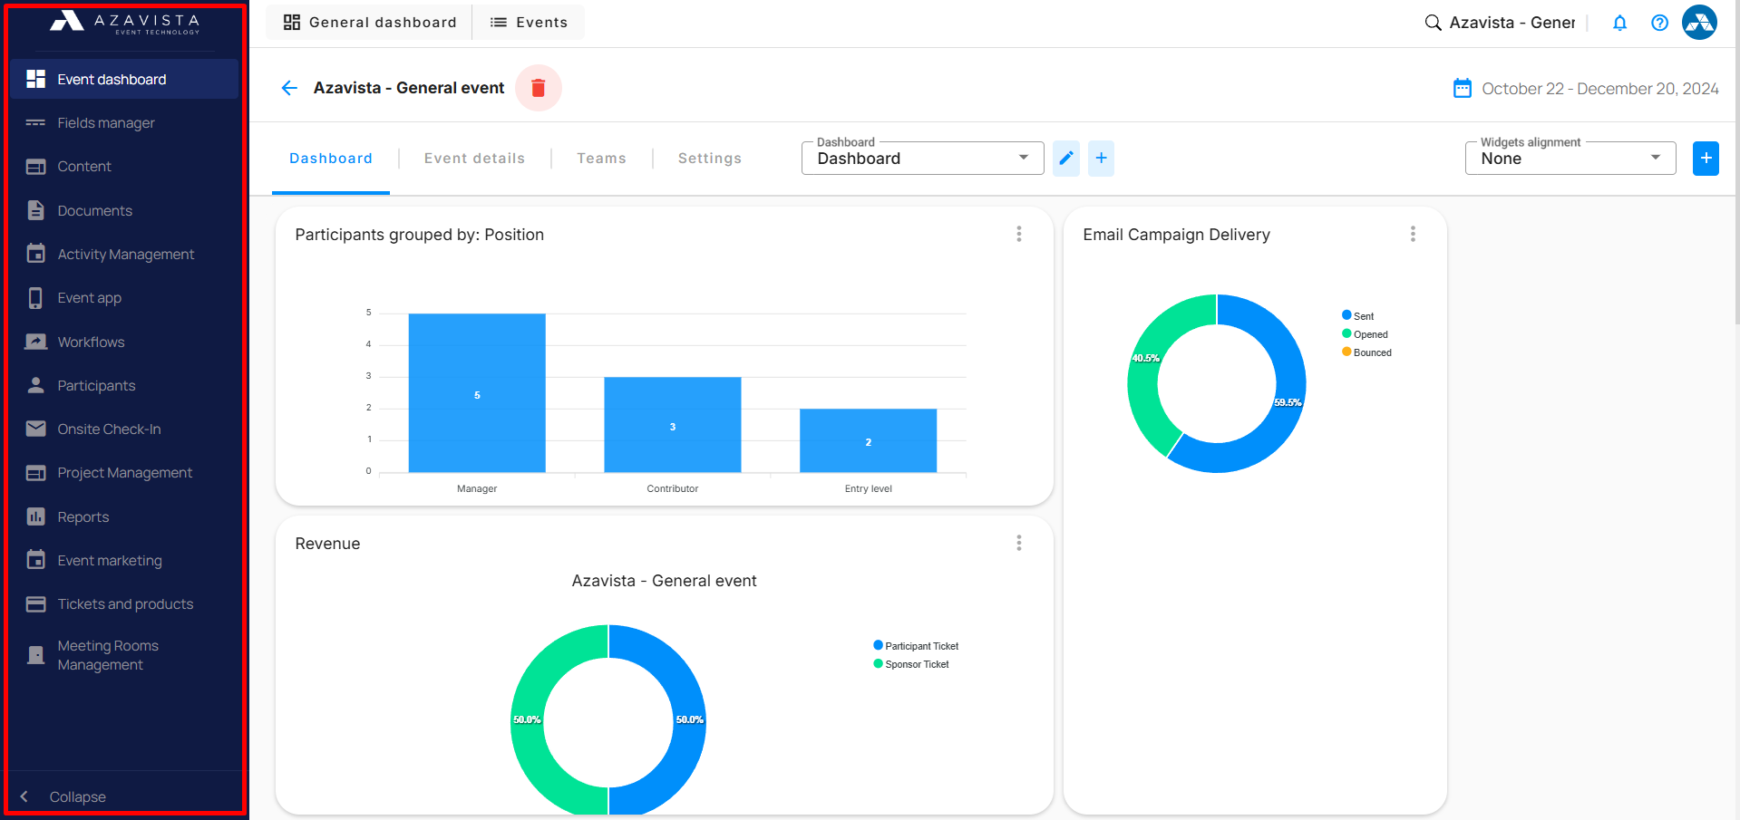1740x820 pixels.
Task: Open Reports menu item
Action: pos(124,516)
